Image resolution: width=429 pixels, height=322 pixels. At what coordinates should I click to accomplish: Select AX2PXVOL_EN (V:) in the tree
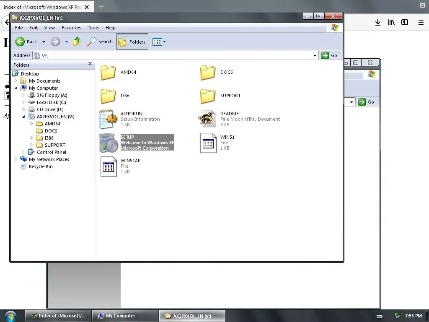[56, 117]
